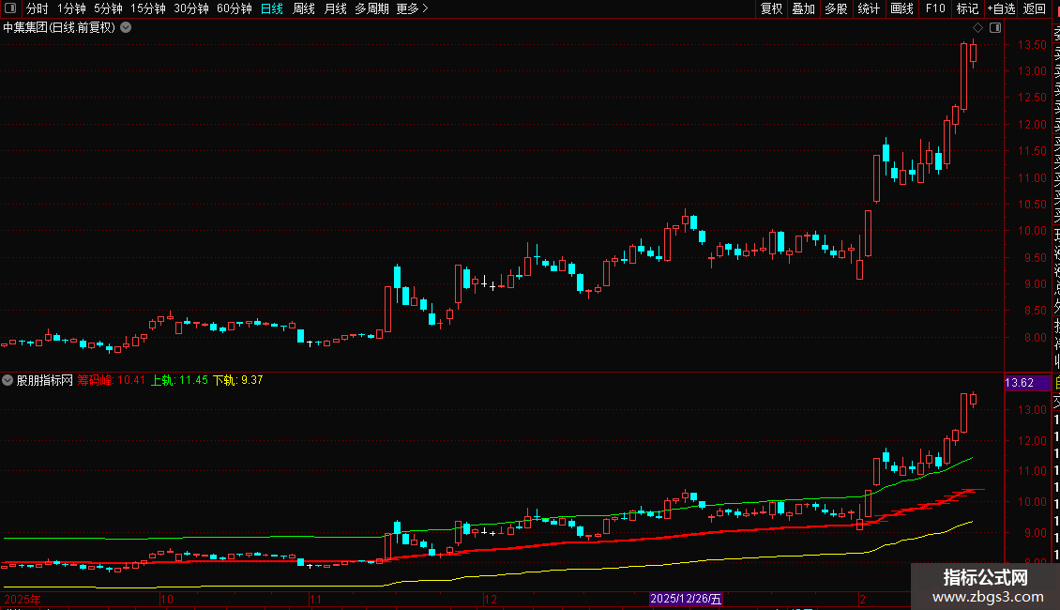Collapse the 股朋指标网 indicator panel round button

[x=8, y=380]
